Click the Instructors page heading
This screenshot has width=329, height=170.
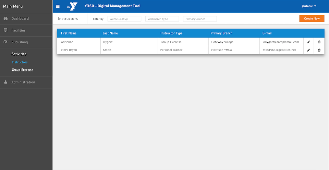point(68,19)
